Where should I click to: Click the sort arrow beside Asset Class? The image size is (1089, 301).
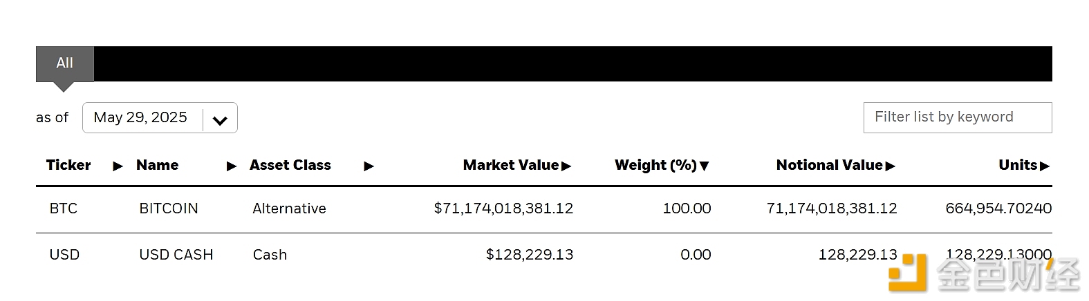(x=369, y=166)
